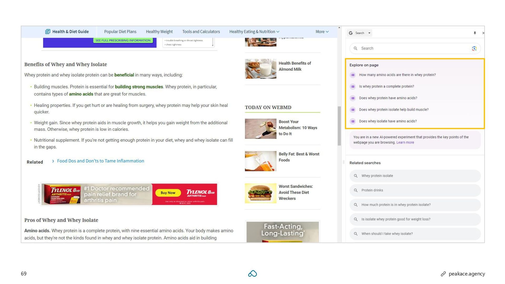Open the Worst Sandwiches burger thumbnail

click(260, 193)
